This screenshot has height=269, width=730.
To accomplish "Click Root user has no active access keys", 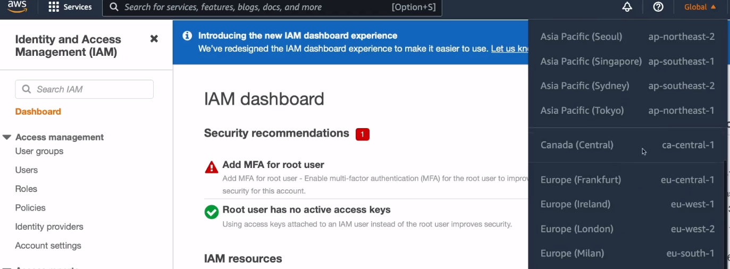I will [306, 209].
